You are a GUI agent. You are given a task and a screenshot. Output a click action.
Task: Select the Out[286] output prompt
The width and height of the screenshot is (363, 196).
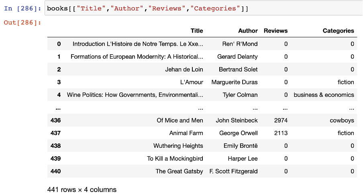tap(22, 22)
